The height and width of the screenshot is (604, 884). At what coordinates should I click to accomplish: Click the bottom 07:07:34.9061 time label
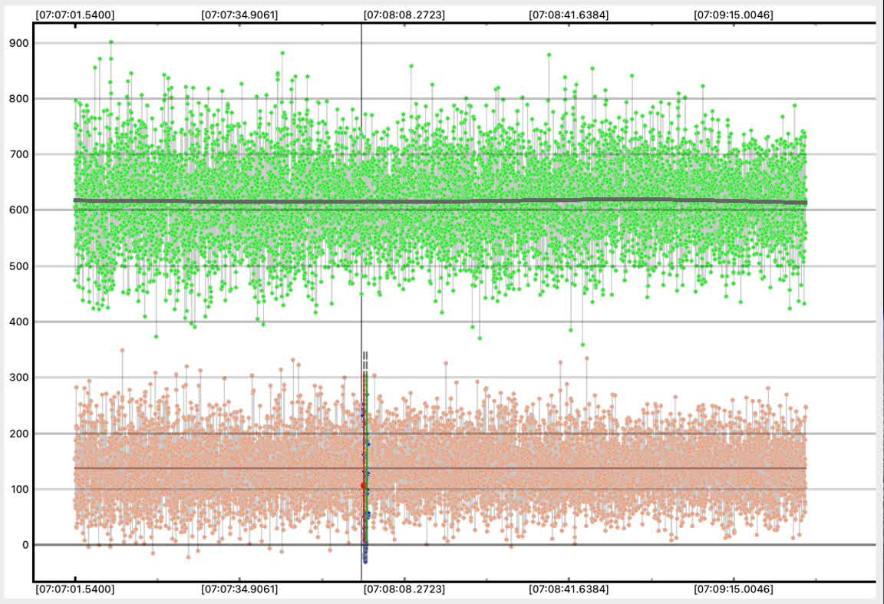pyautogui.click(x=239, y=589)
